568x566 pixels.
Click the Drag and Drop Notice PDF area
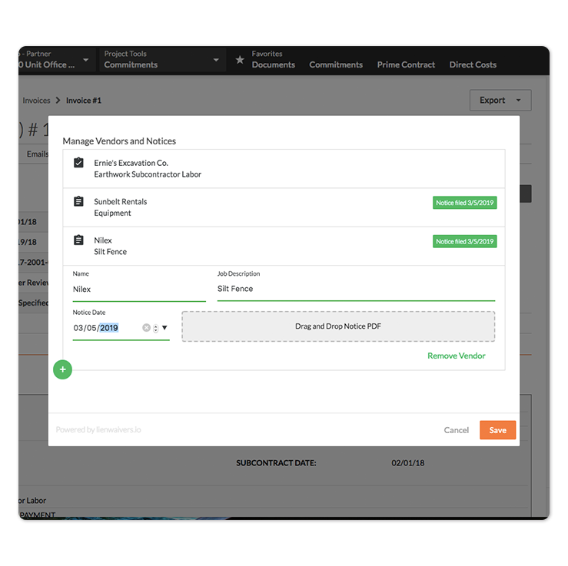point(338,326)
